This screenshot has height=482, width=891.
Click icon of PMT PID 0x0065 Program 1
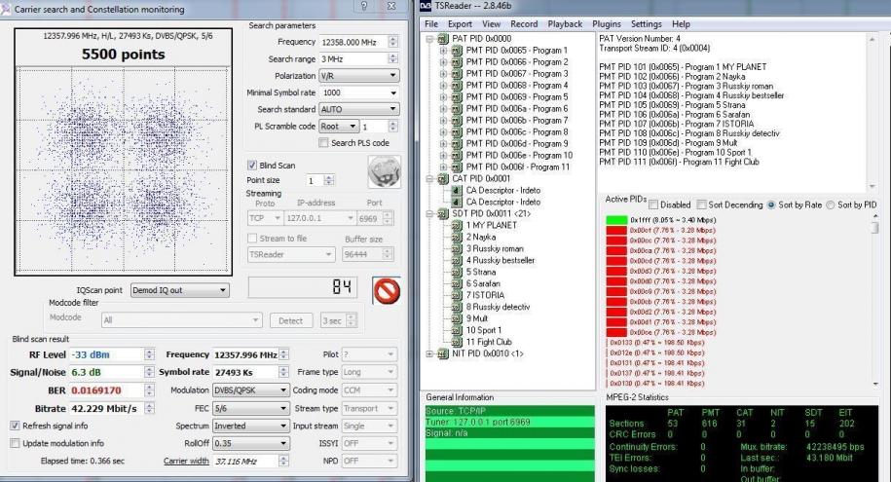[x=457, y=51]
